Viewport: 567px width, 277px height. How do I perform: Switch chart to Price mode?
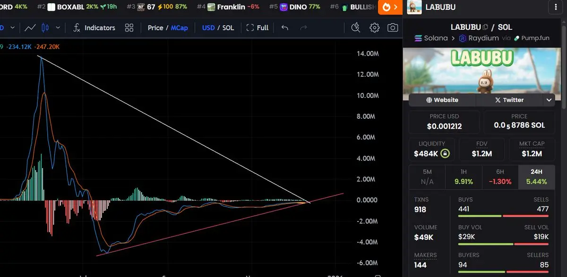(155, 28)
